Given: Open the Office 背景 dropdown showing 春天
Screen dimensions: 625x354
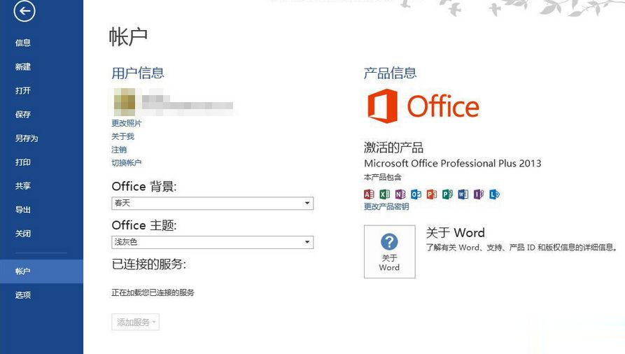Looking at the screenshot, I should pos(213,204).
